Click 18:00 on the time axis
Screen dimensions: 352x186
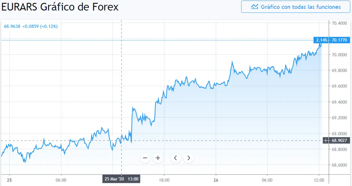(164, 180)
